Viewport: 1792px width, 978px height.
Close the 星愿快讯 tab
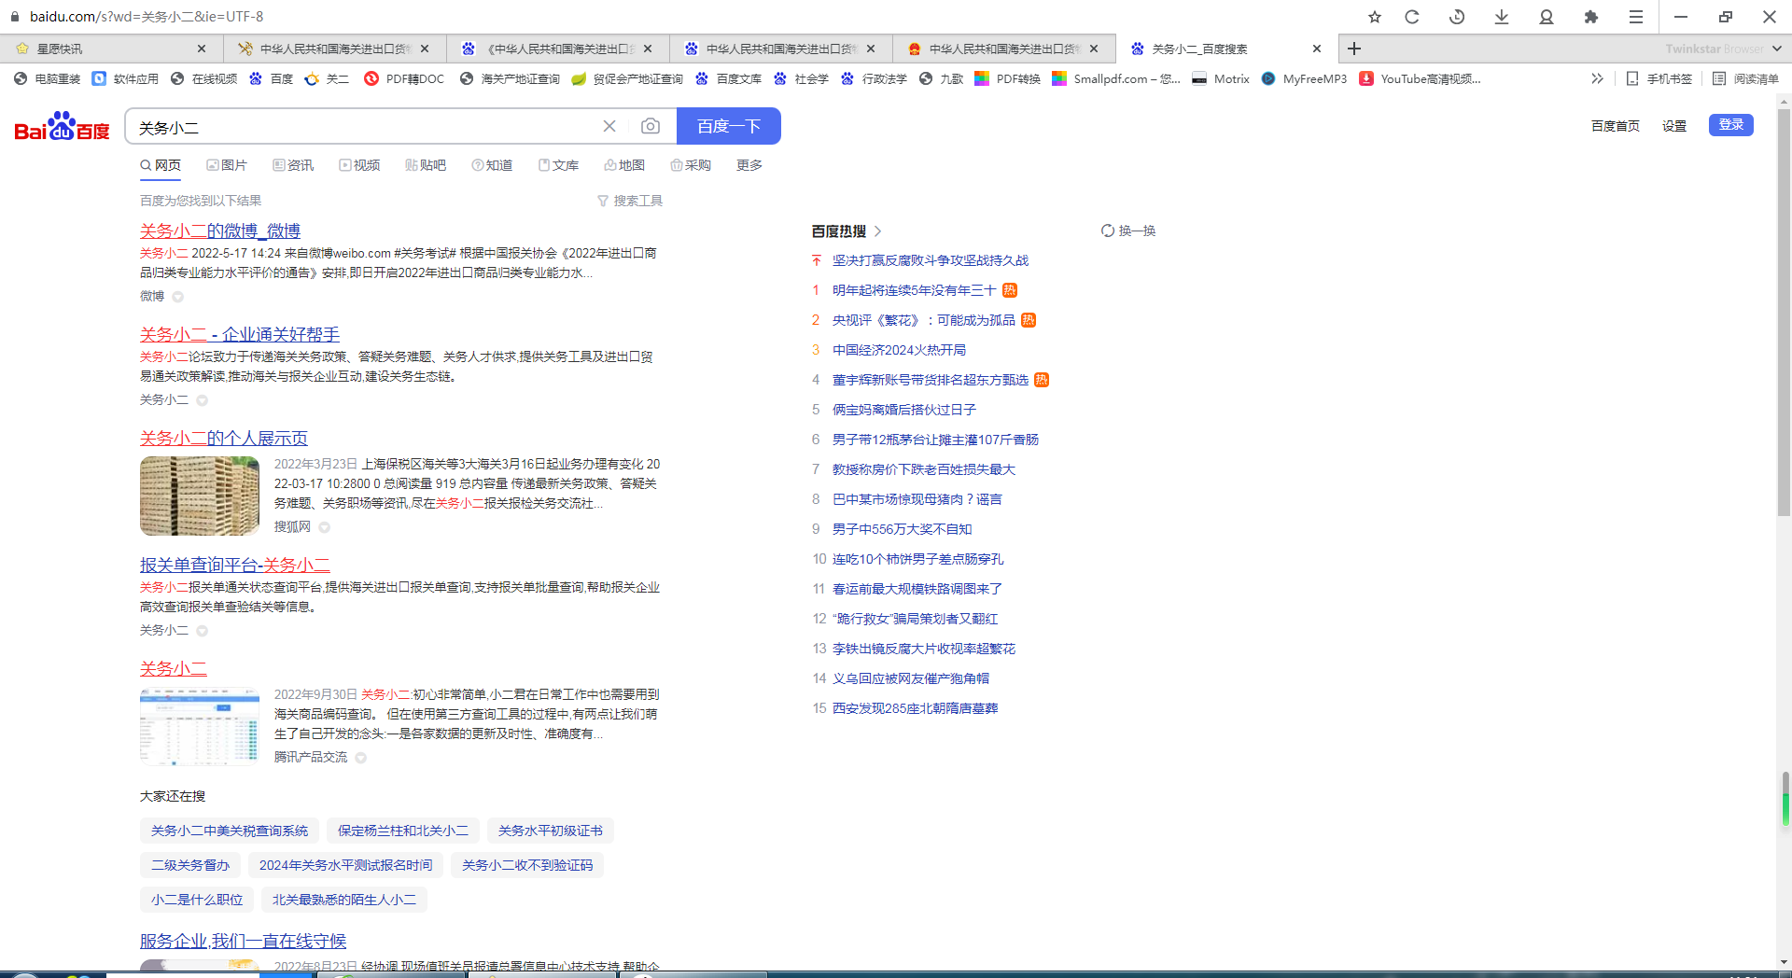coord(201,49)
